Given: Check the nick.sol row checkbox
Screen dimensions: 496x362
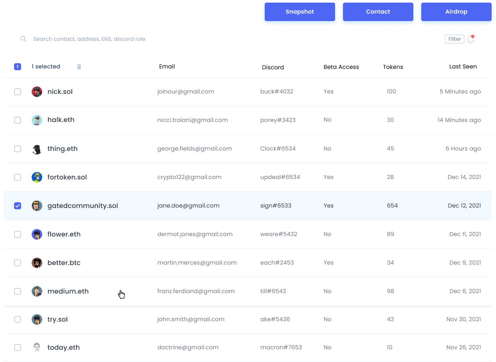Looking at the screenshot, I should tap(18, 92).
